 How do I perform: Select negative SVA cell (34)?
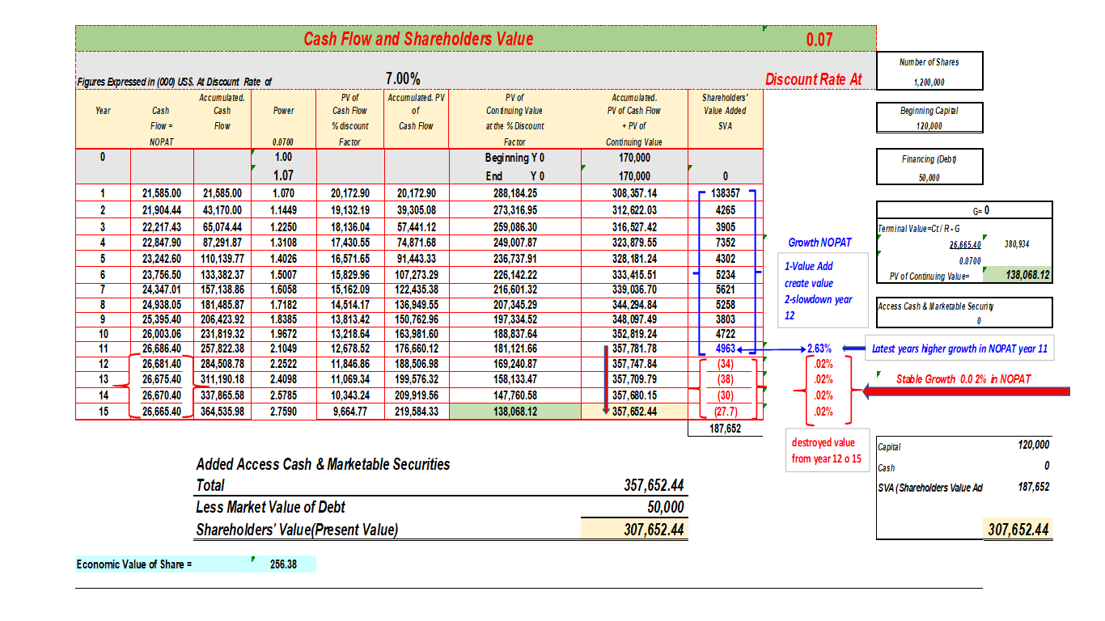click(725, 364)
